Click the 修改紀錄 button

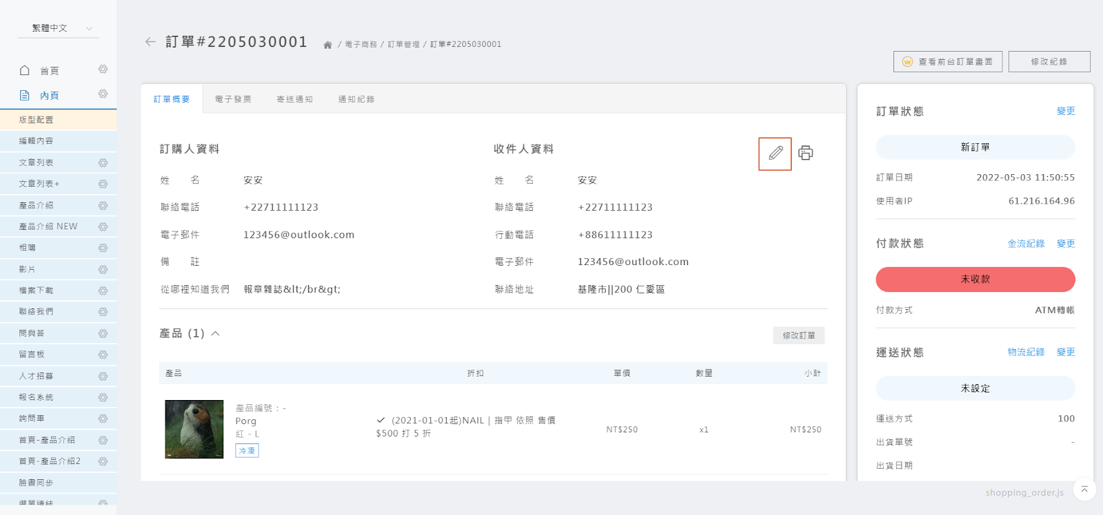(x=1049, y=62)
